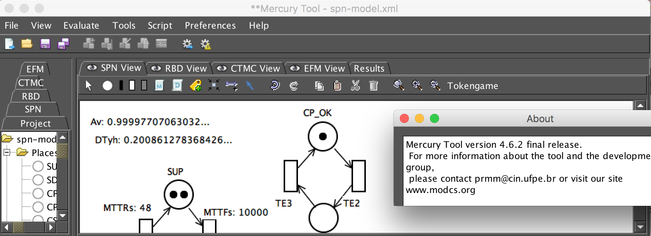Select the white timed transition tool
This screenshot has width=651, height=236.
[132, 85]
